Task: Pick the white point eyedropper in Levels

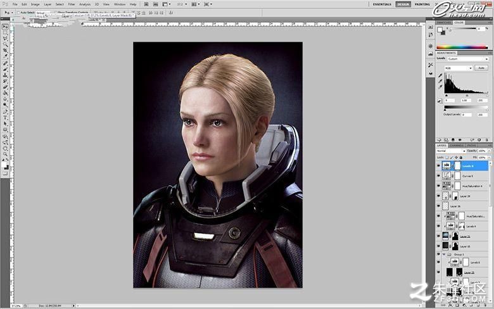Action: (x=440, y=87)
